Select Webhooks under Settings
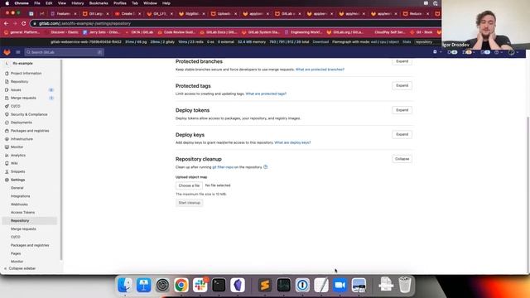The width and height of the screenshot is (530, 298). 19,204
